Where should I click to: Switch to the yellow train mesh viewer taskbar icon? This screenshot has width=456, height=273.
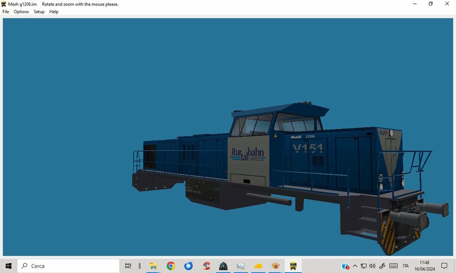(x=293, y=266)
